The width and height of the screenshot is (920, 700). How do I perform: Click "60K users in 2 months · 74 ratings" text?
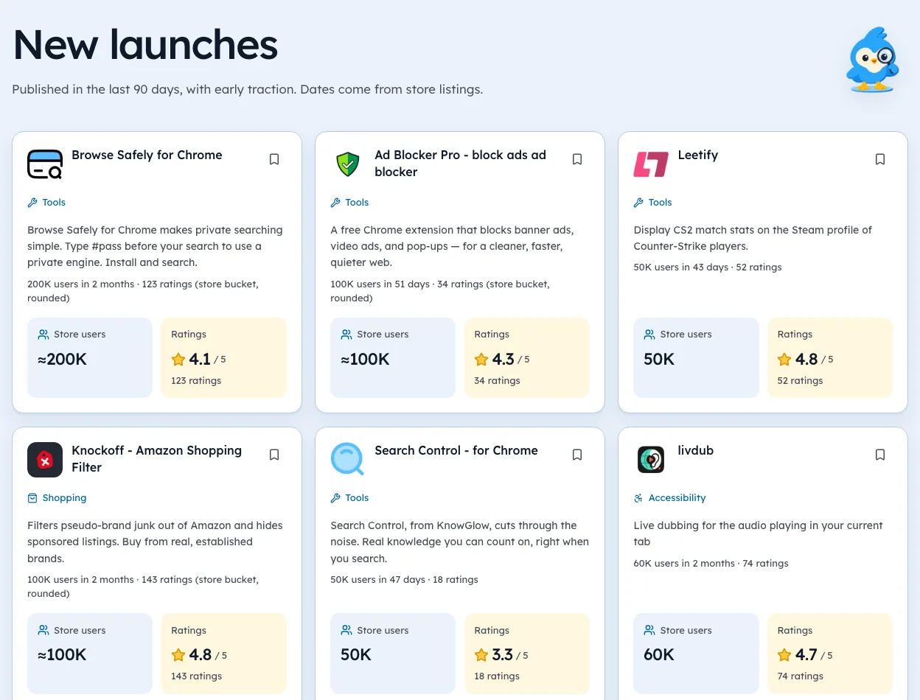point(711,564)
